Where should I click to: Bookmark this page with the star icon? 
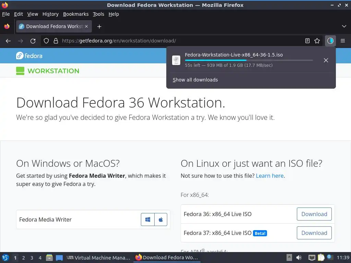point(317,41)
